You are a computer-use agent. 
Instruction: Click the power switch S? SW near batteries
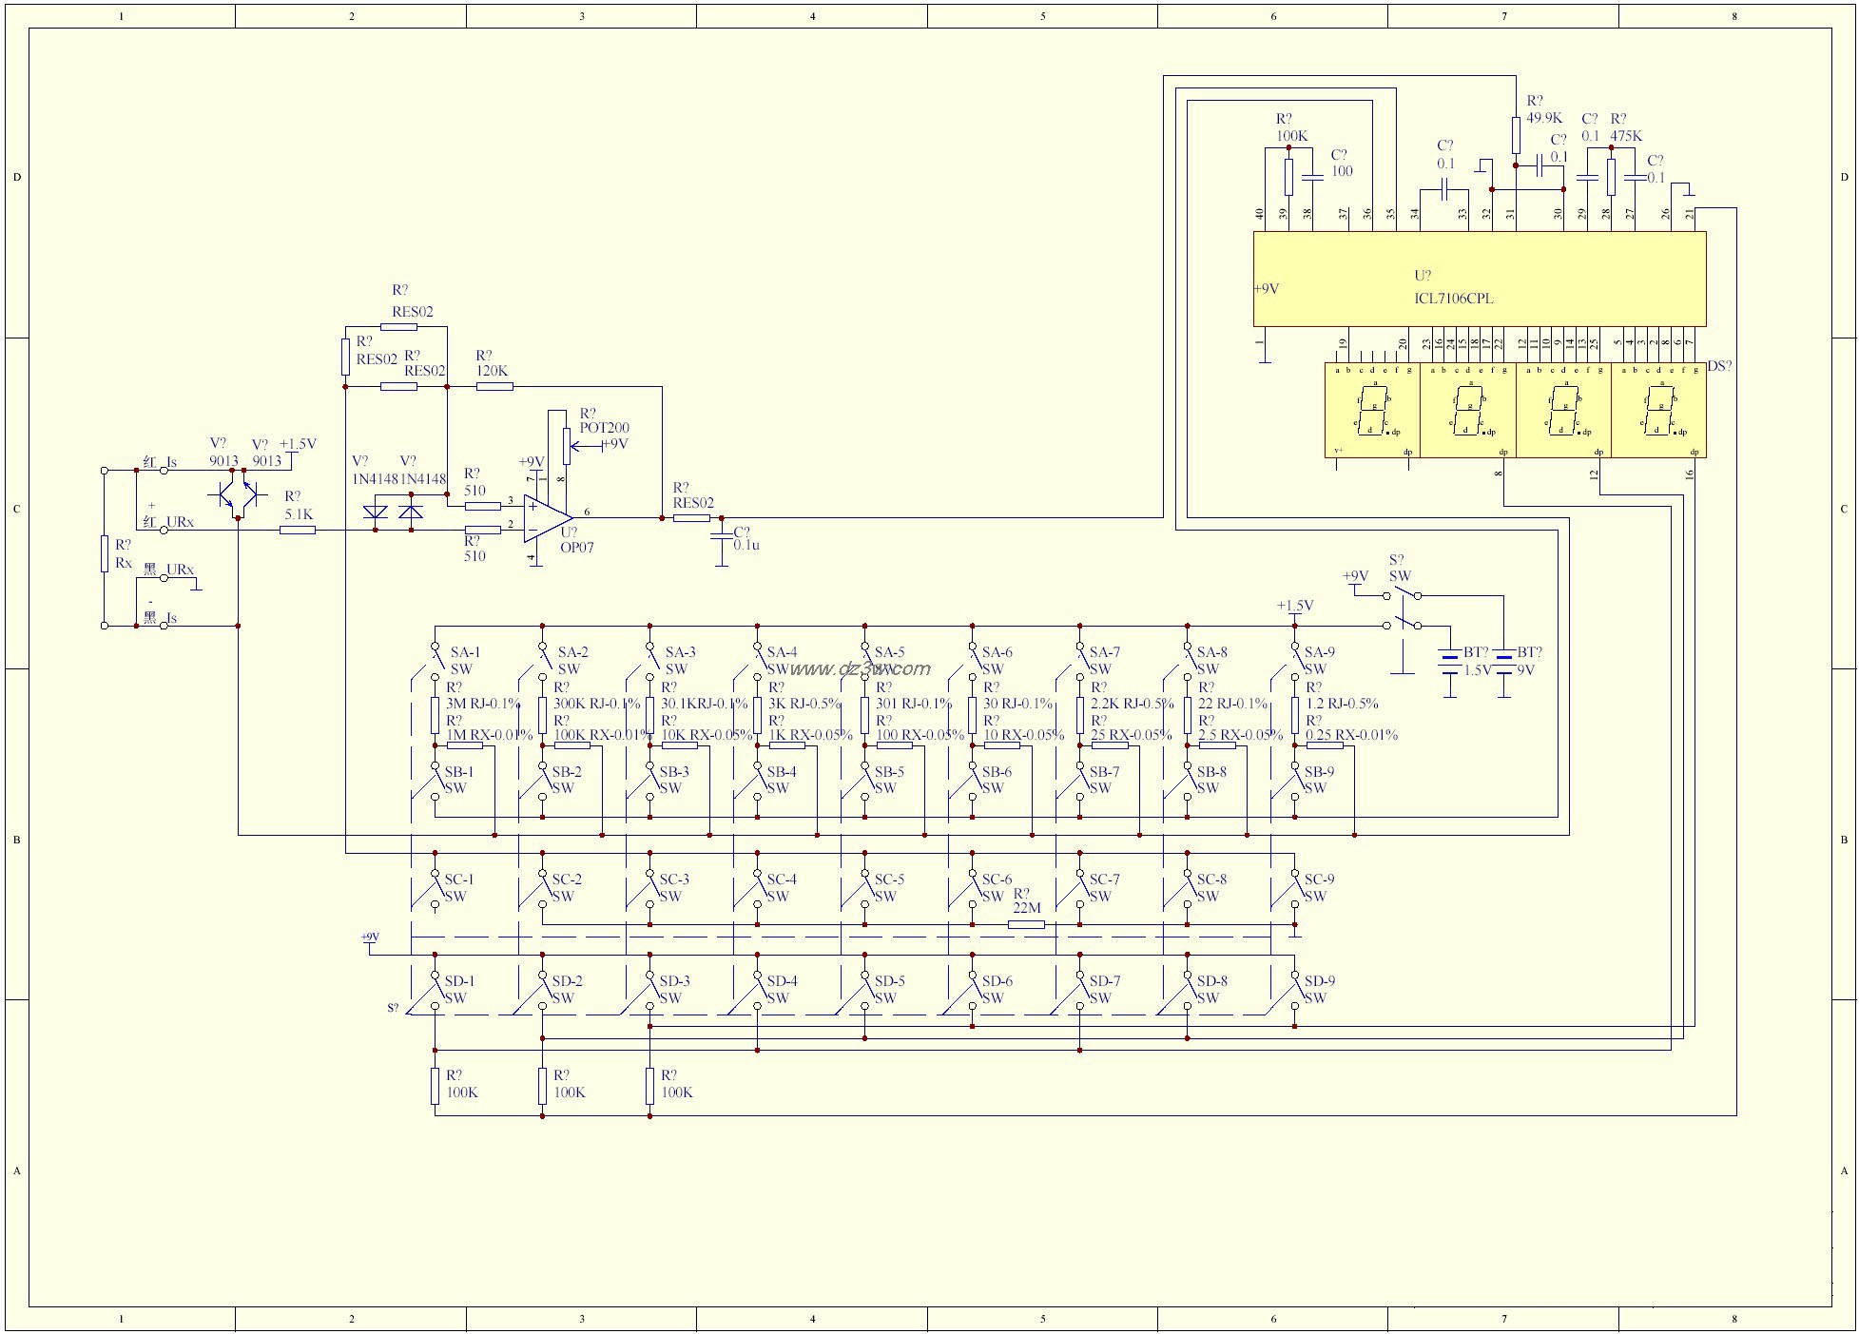(1402, 609)
